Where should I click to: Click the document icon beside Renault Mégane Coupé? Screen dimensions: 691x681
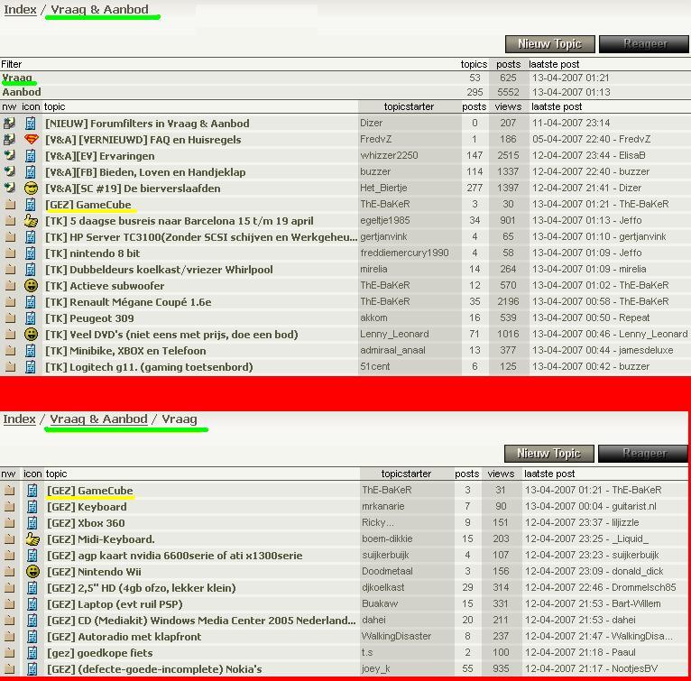31,302
